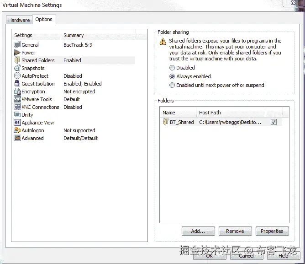The image size is (305, 264).
Task: Close the Virtual Machine Settings dialog
Action: (293, 3)
